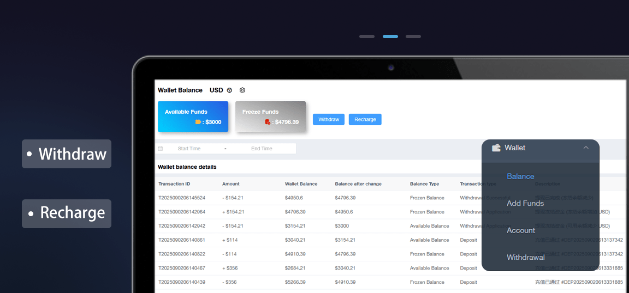Click the Start Time date field
This screenshot has height=293, width=629.
189,149
